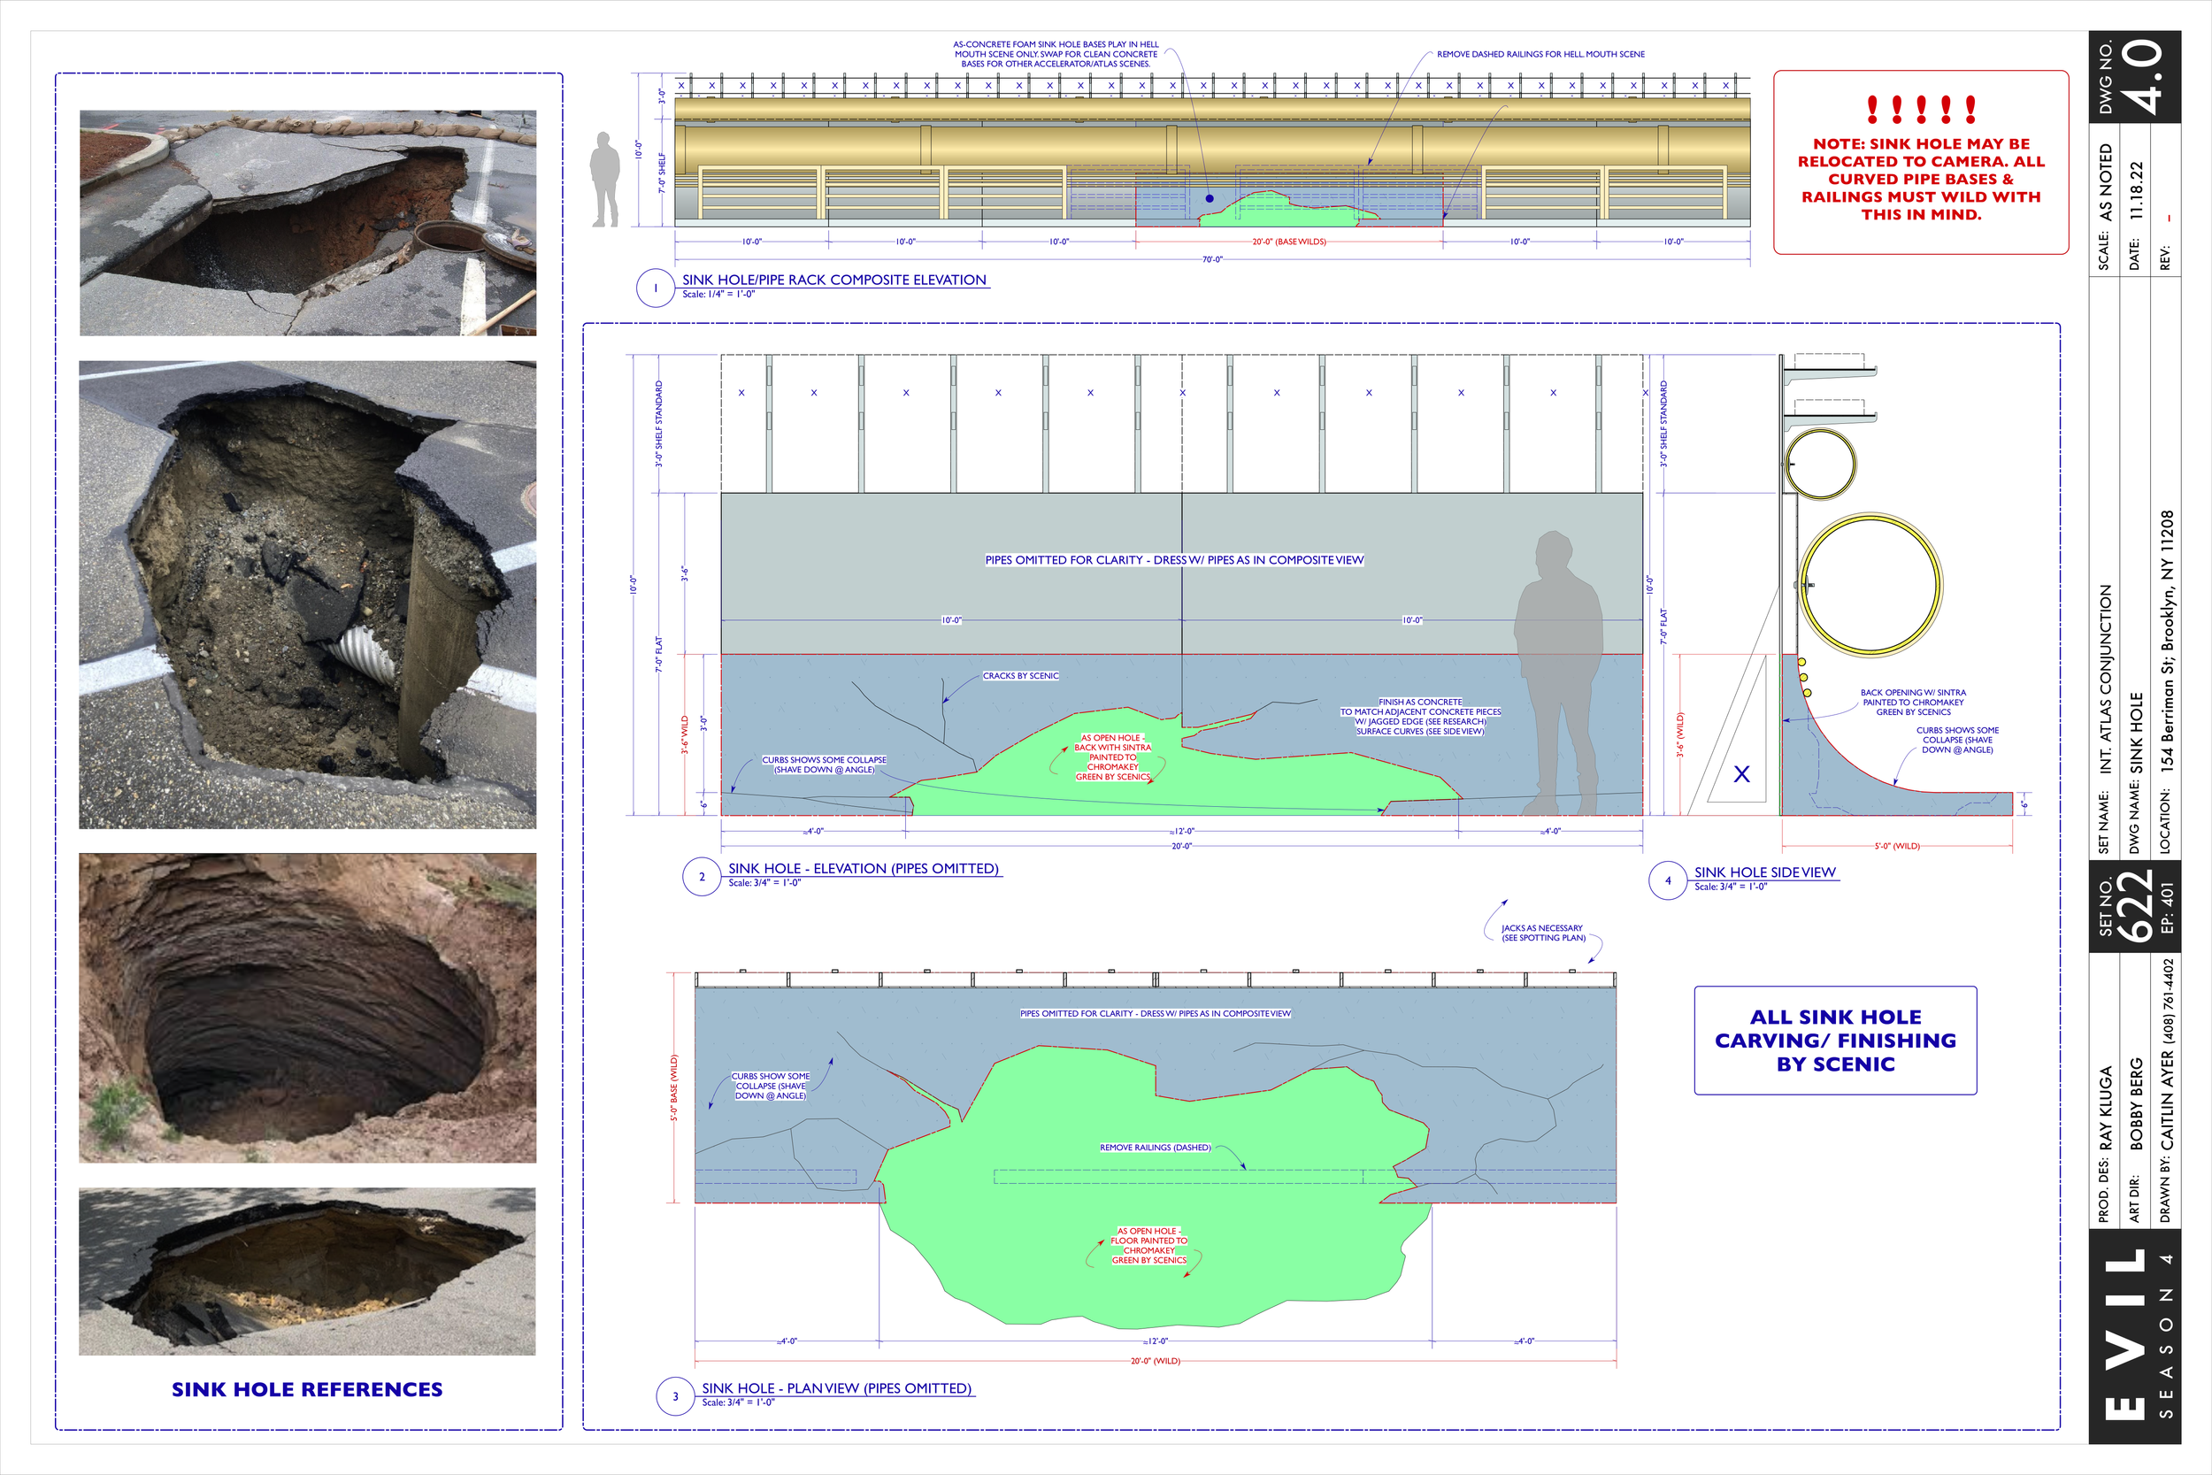Click the blue X triangle brace in side view
The image size is (2212, 1475).
1740,774
